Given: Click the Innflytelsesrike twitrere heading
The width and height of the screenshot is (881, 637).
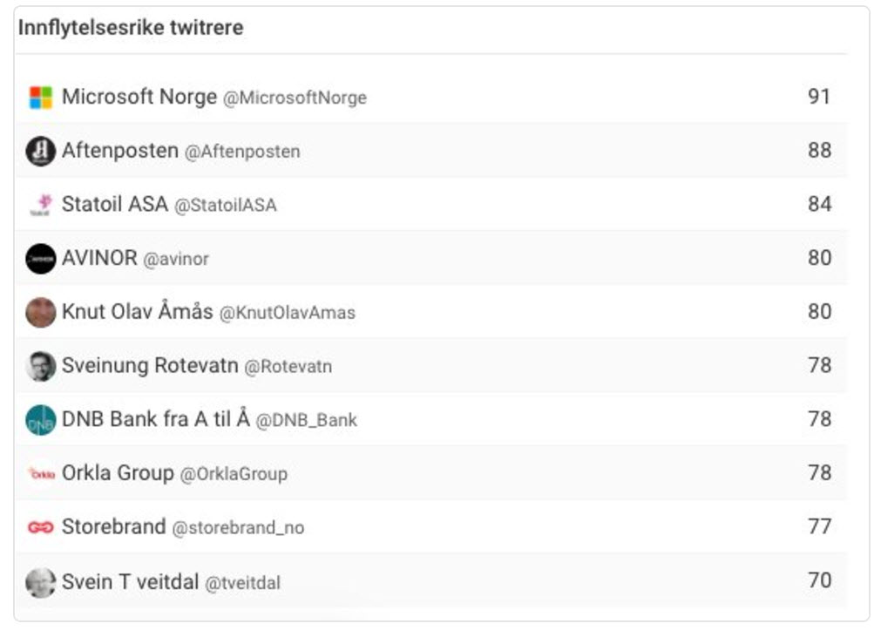Looking at the screenshot, I should coord(131,28).
